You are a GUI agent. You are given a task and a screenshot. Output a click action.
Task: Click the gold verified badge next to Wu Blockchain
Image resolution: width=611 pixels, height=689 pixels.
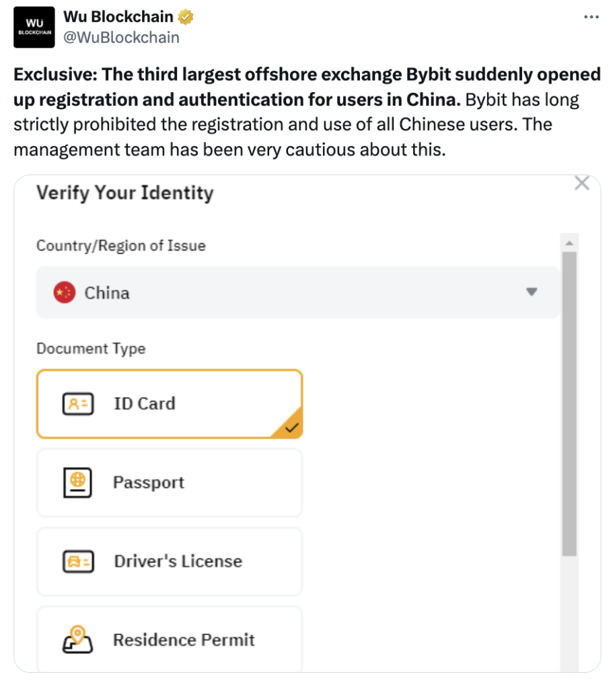[185, 17]
